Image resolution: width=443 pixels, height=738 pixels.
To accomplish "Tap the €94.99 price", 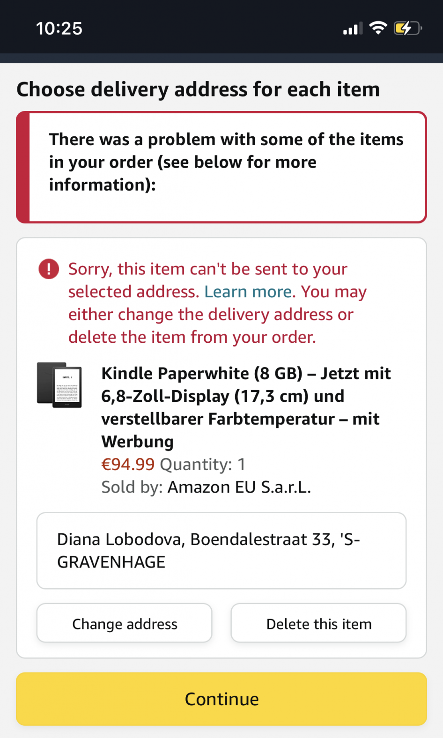I will (x=128, y=464).
